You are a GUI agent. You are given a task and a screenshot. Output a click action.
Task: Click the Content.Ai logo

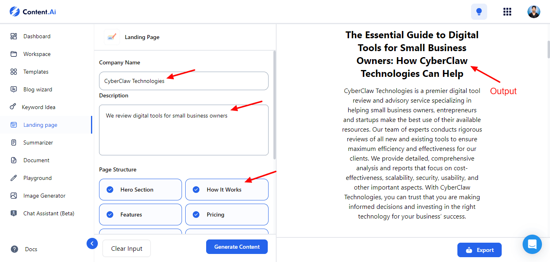(x=33, y=12)
